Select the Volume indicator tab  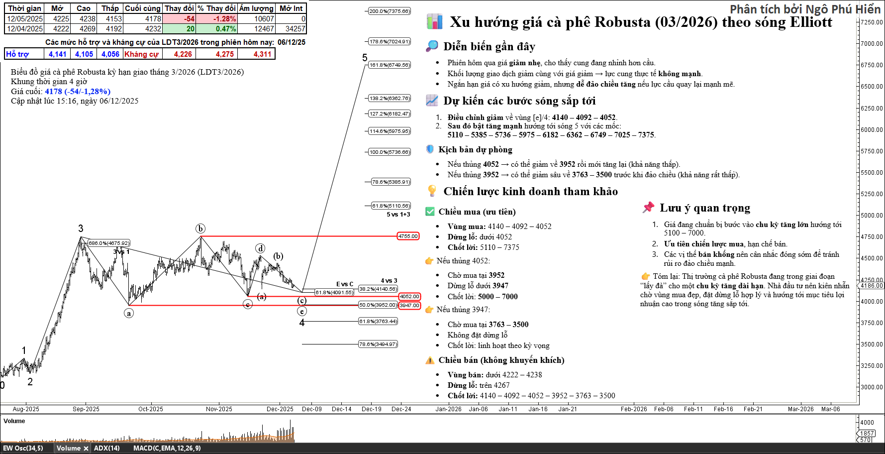pyautogui.click(x=68, y=448)
